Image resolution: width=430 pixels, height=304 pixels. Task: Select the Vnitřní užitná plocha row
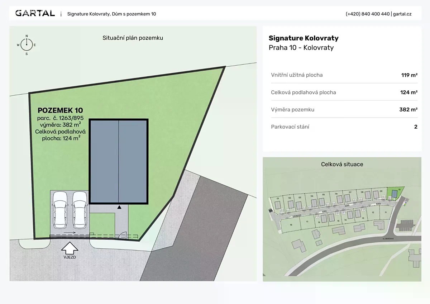(x=344, y=75)
